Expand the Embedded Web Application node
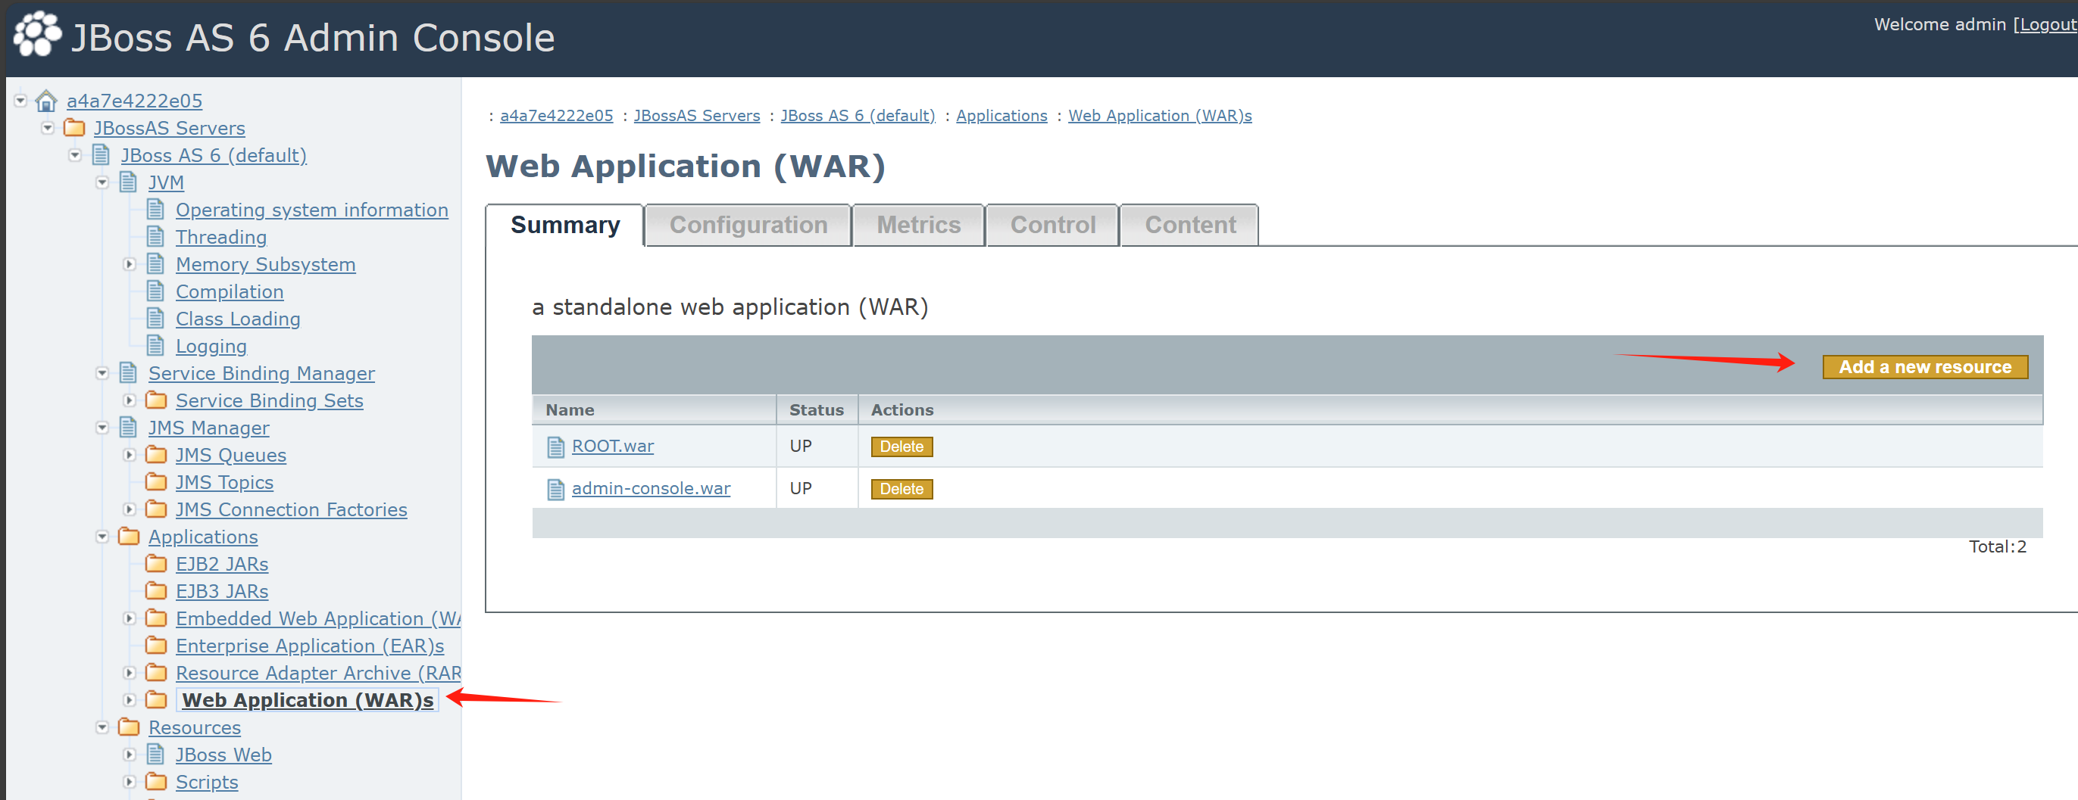 tap(129, 618)
